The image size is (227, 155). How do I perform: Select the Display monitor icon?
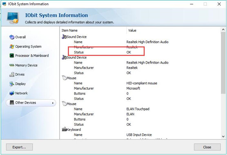[x=12, y=84]
